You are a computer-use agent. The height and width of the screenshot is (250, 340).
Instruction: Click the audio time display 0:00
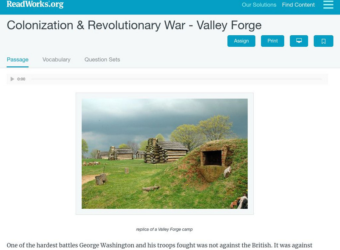[x=21, y=79]
